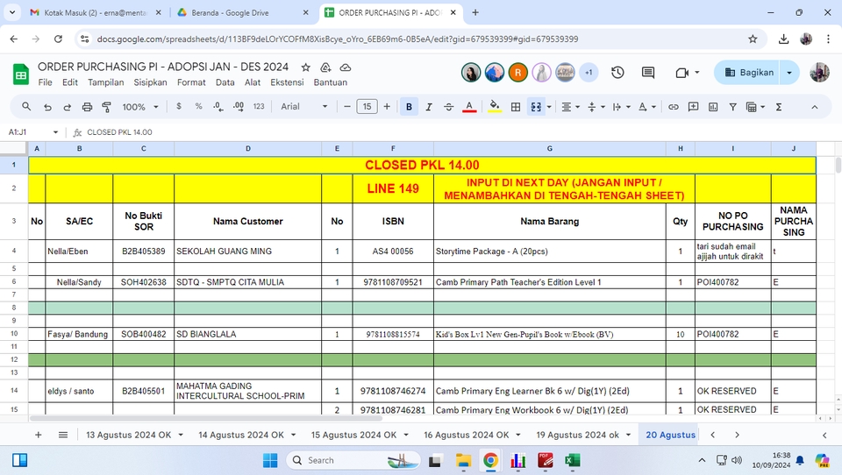View cloud save status
Viewport: 842px width, 475px height.
pos(346,67)
